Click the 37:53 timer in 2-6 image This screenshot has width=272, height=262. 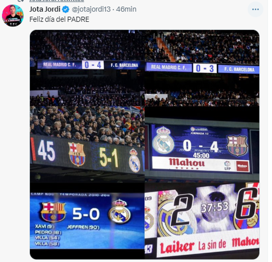[x=215, y=207]
